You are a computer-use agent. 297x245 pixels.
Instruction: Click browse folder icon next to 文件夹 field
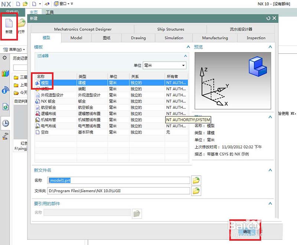click(x=196, y=191)
